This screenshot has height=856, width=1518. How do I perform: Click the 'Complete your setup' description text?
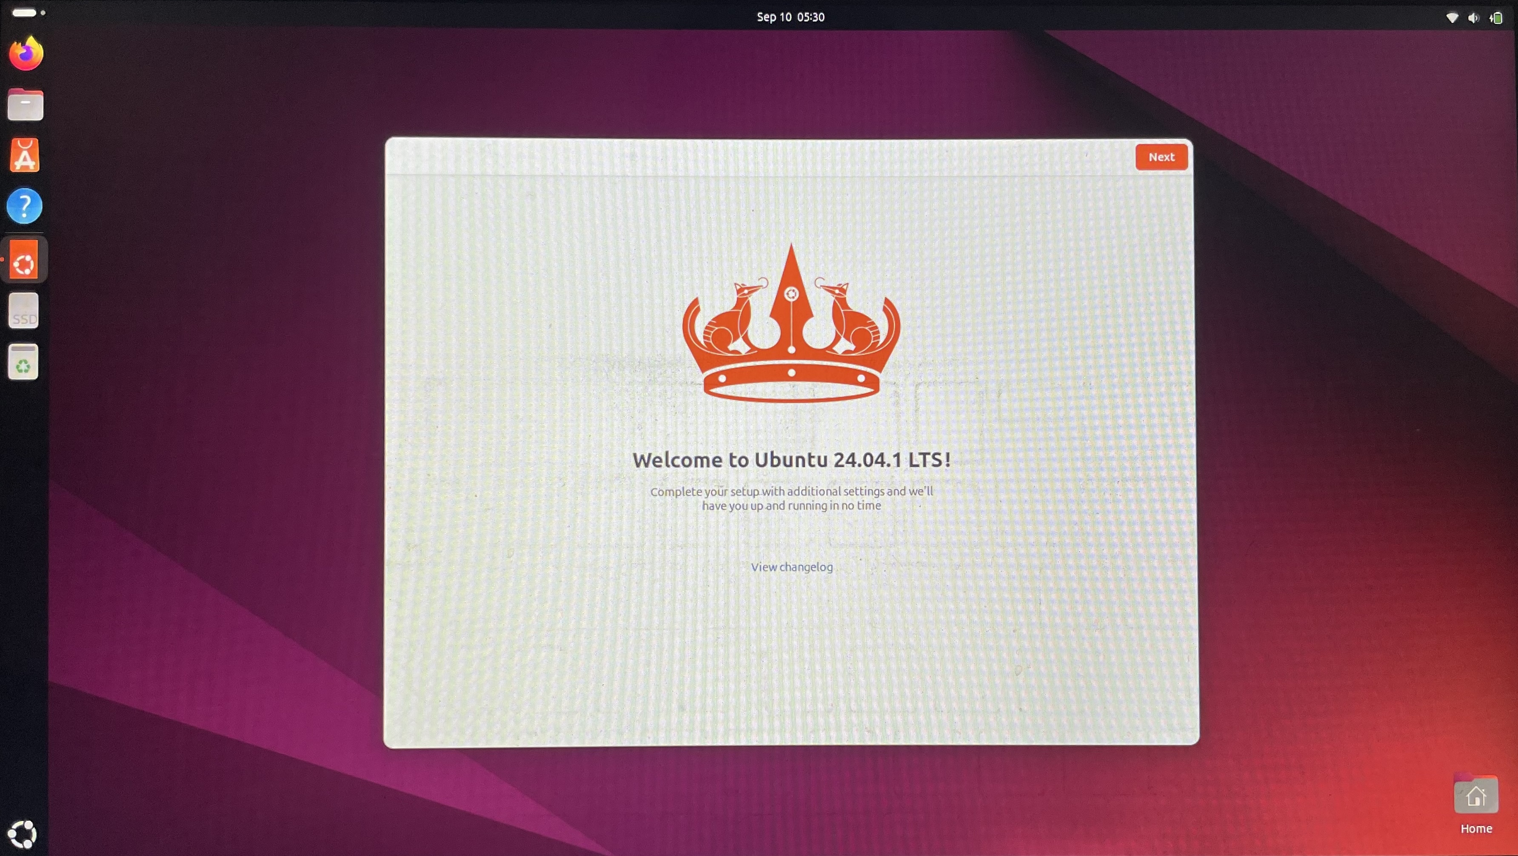click(x=791, y=498)
